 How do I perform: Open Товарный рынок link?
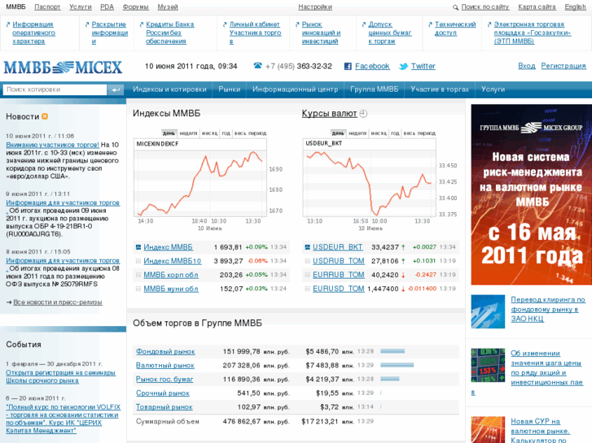coord(164,407)
